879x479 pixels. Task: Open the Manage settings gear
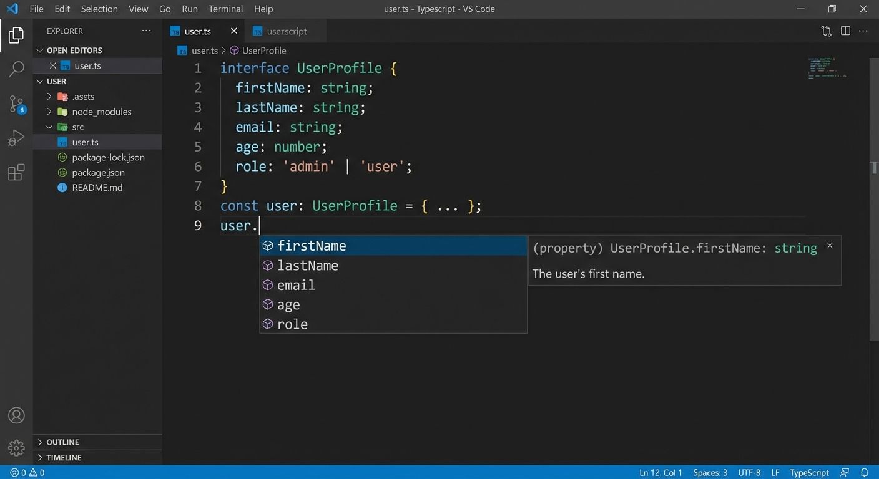[16, 447]
